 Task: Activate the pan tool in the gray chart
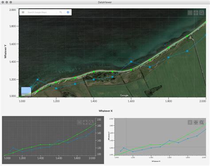point(196,122)
